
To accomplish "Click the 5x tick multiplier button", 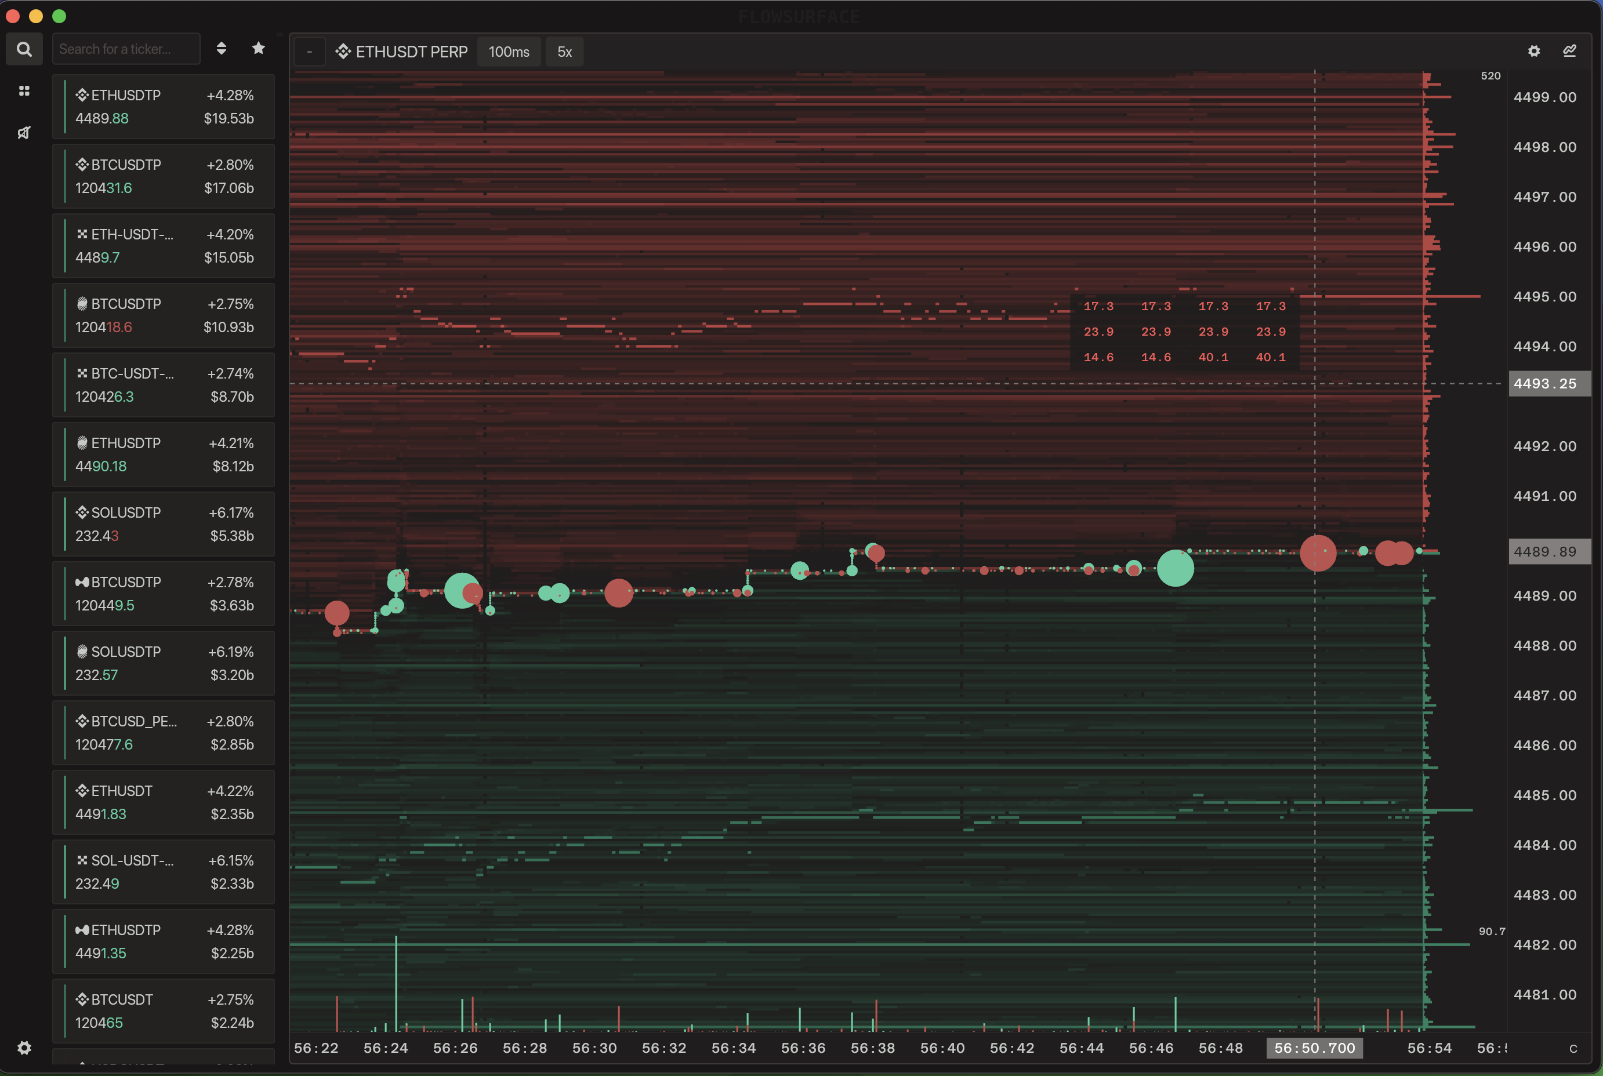I will (564, 52).
